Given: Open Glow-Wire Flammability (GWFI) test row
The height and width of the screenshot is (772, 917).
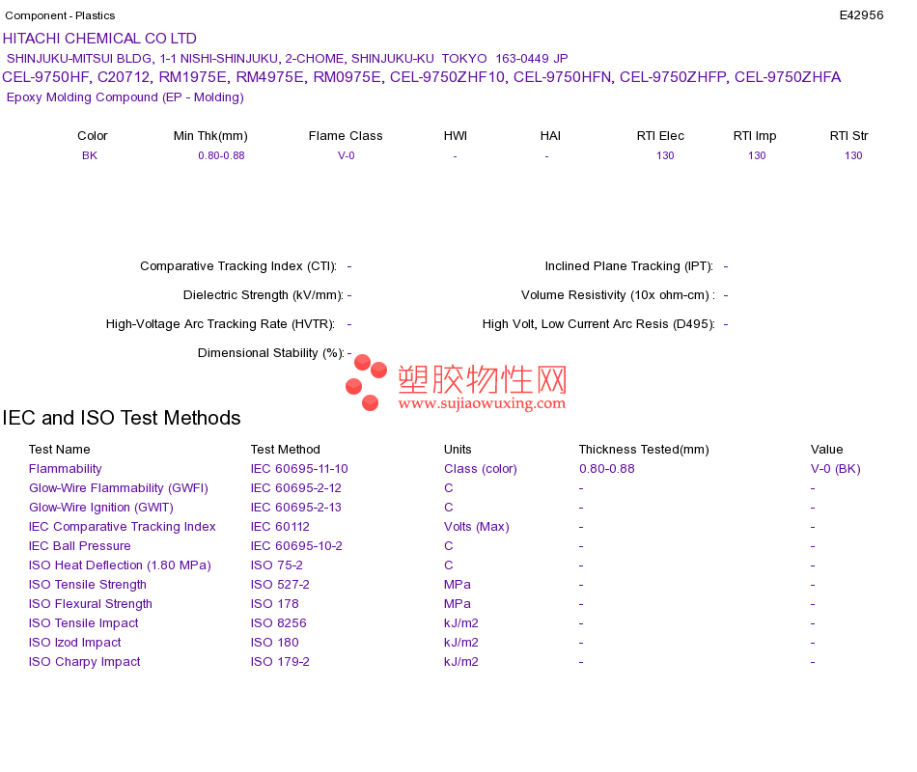Looking at the screenshot, I should coord(119,488).
